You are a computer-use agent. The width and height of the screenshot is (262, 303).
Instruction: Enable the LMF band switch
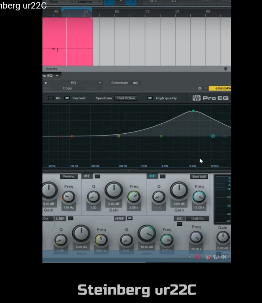pyautogui.click(x=70, y=218)
